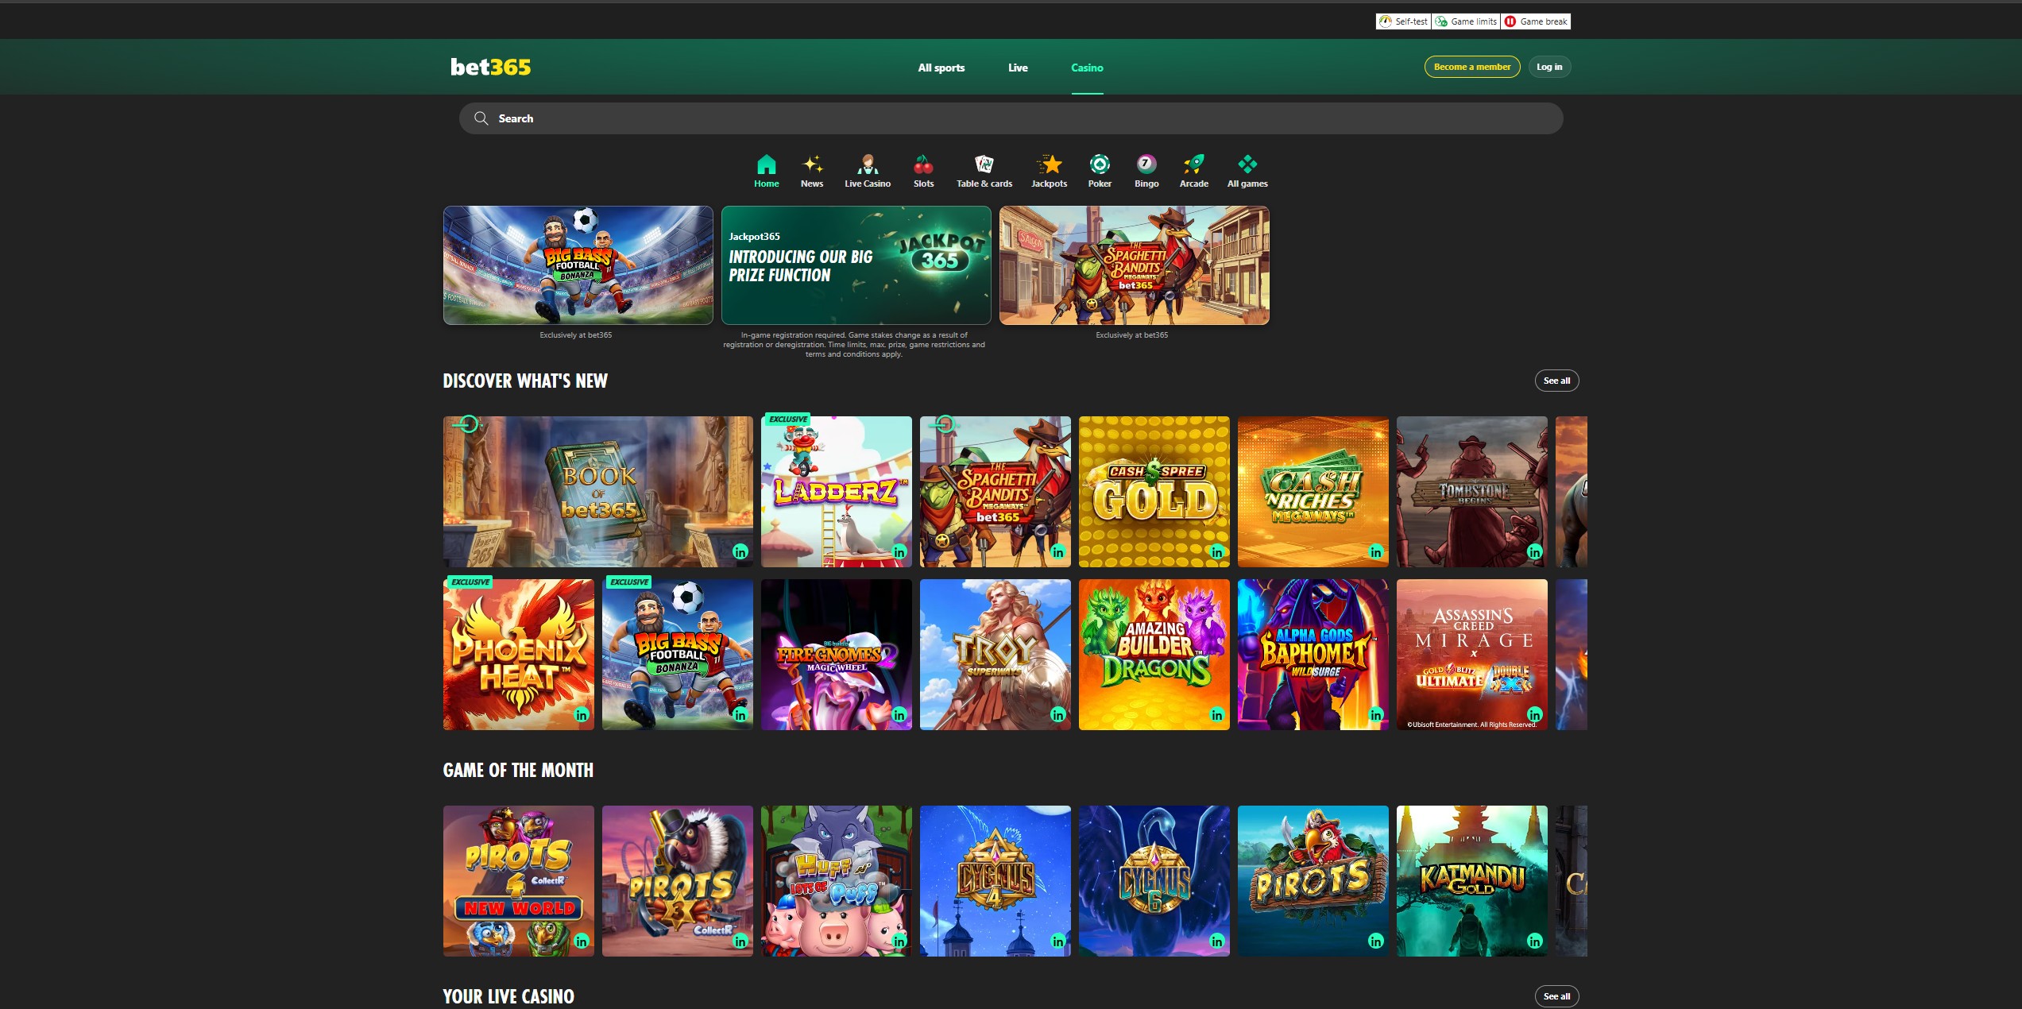The image size is (2022, 1009).
Task: Click the Become a member button
Action: point(1472,67)
